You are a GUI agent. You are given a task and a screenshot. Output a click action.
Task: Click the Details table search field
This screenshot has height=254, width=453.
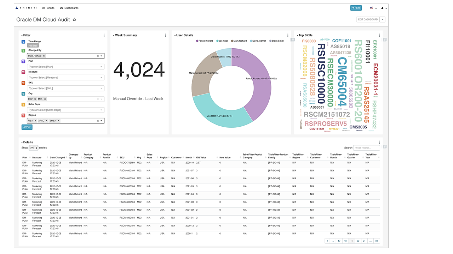click(366, 148)
